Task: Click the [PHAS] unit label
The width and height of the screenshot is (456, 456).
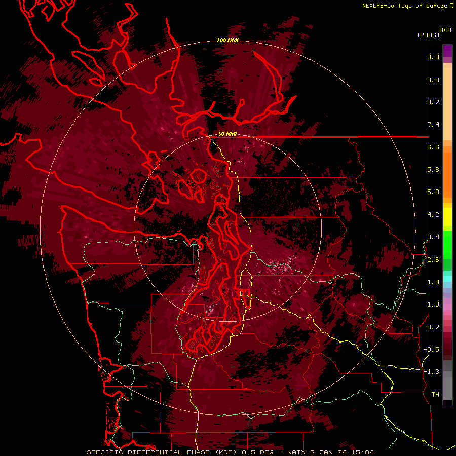Action: click(x=428, y=35)
